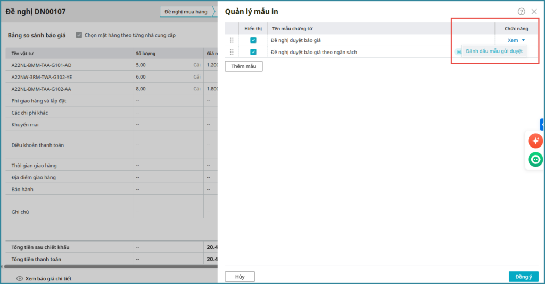
Task: Grab drag handle of Đề nghị duyệt báo giá row
Action: 232,40
